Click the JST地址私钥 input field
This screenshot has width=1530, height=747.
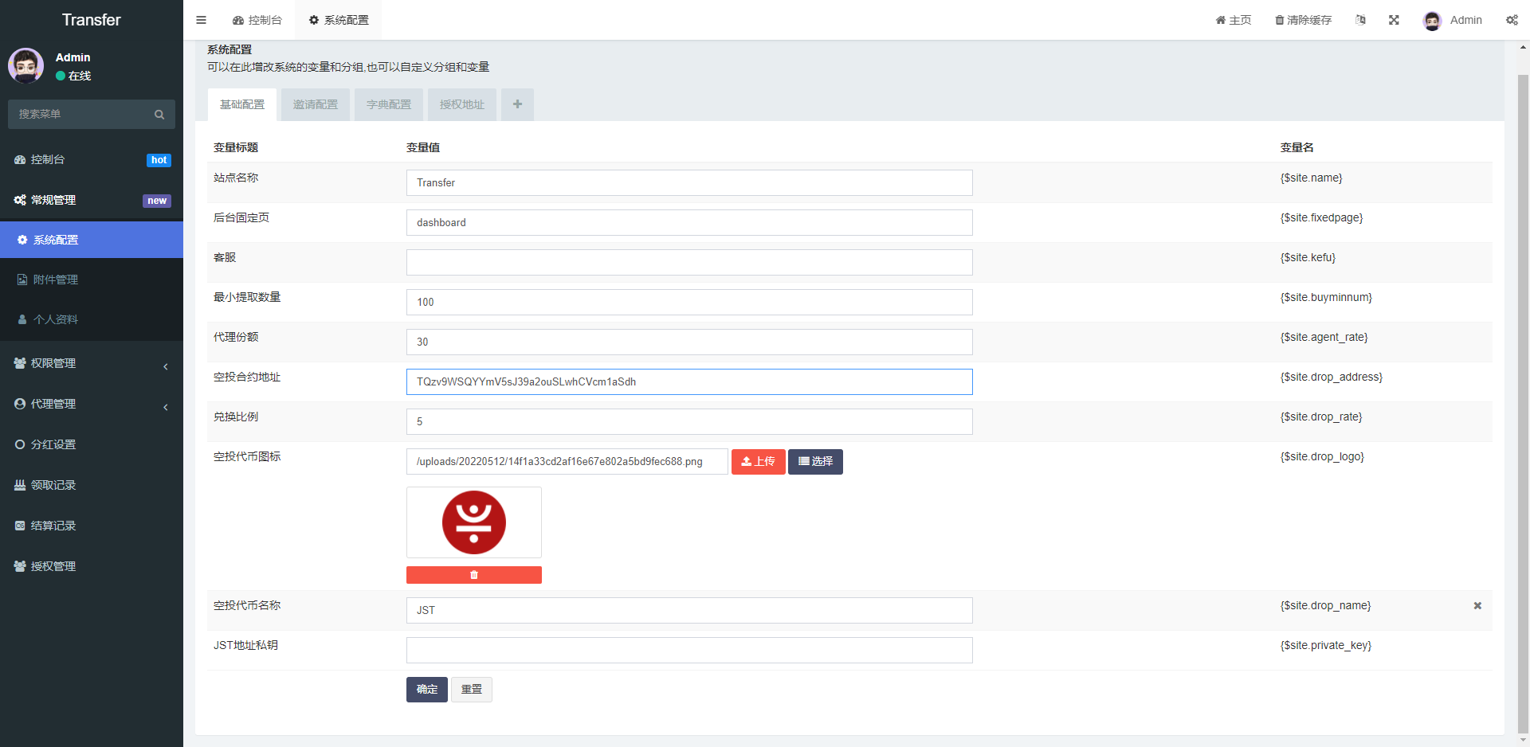point(689,650)
